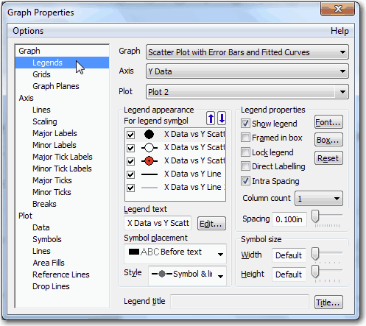
Task: Select the black line legend symbol
Action: (149, 174)
